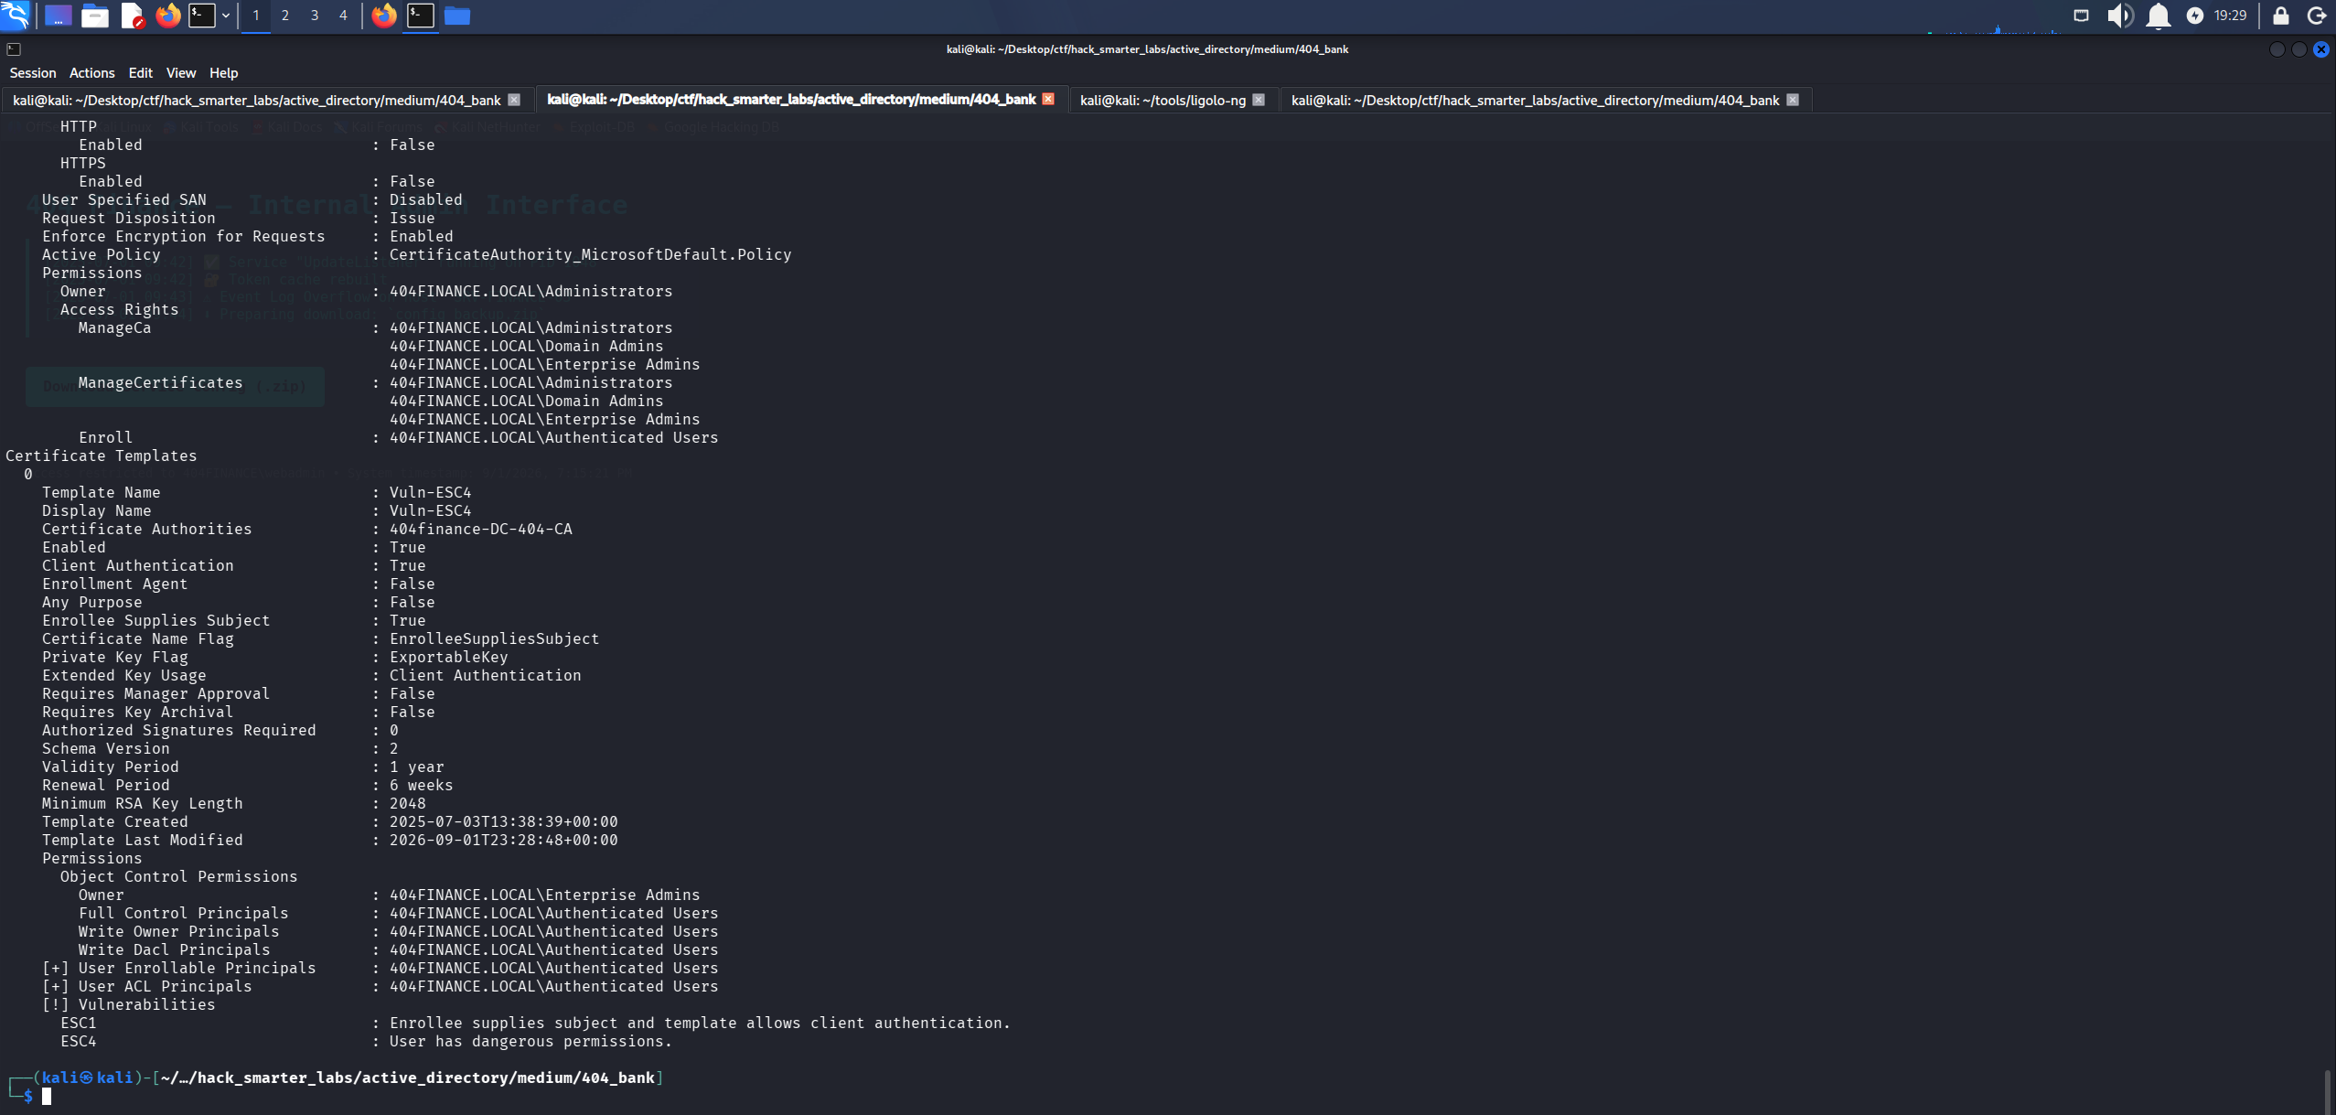This screenshot has width=2336, height=1115.
Task: Switch to workspace 3
Action: point(315,16)
